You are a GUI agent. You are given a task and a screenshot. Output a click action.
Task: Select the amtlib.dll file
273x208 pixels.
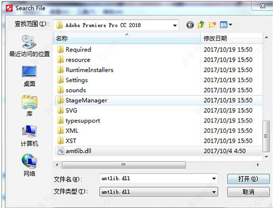[x=158, y=151]
